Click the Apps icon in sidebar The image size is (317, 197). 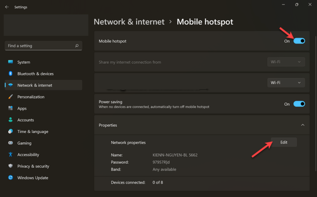click(x=10, y=108)
